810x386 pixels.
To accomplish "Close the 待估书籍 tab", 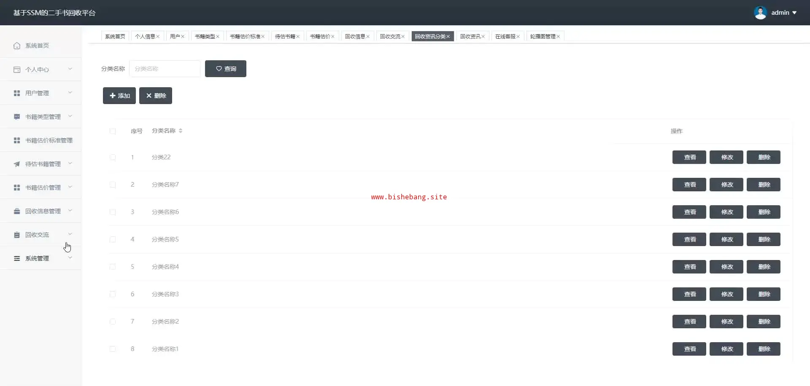I will tap(298, 37).
